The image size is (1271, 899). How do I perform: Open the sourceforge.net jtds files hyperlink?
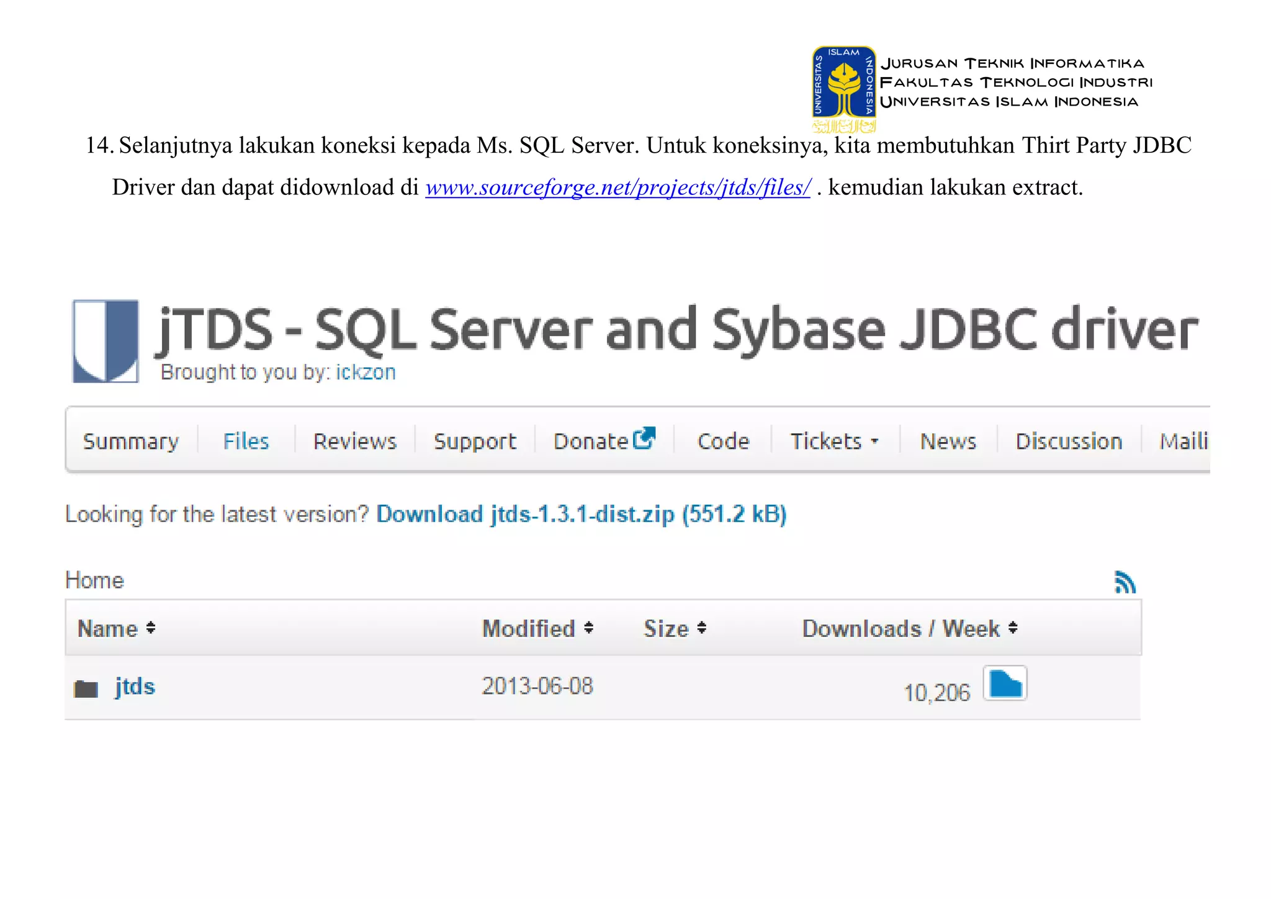pyautogui.click(x=618, y=187)
